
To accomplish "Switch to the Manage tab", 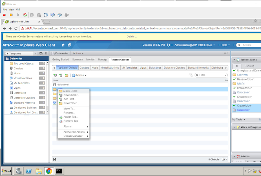I will pos(102,60).
